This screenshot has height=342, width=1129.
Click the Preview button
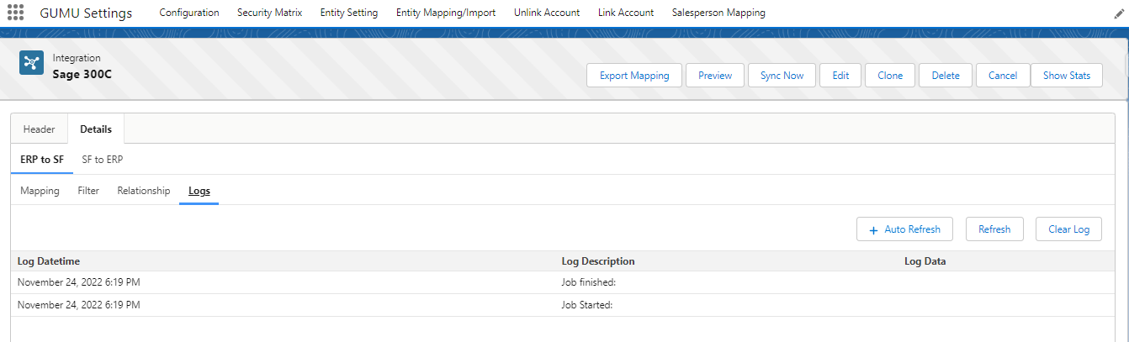click(715, 75)
